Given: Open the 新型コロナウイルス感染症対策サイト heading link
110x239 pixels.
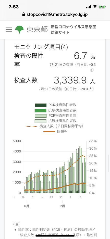Looking at the screenshot, I should pyautogui.click(x=74, y=30).
